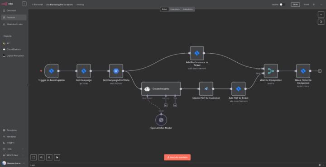326x167 pixels.
Task: Open the Cloud Platform project
Action: click(14, 50)
